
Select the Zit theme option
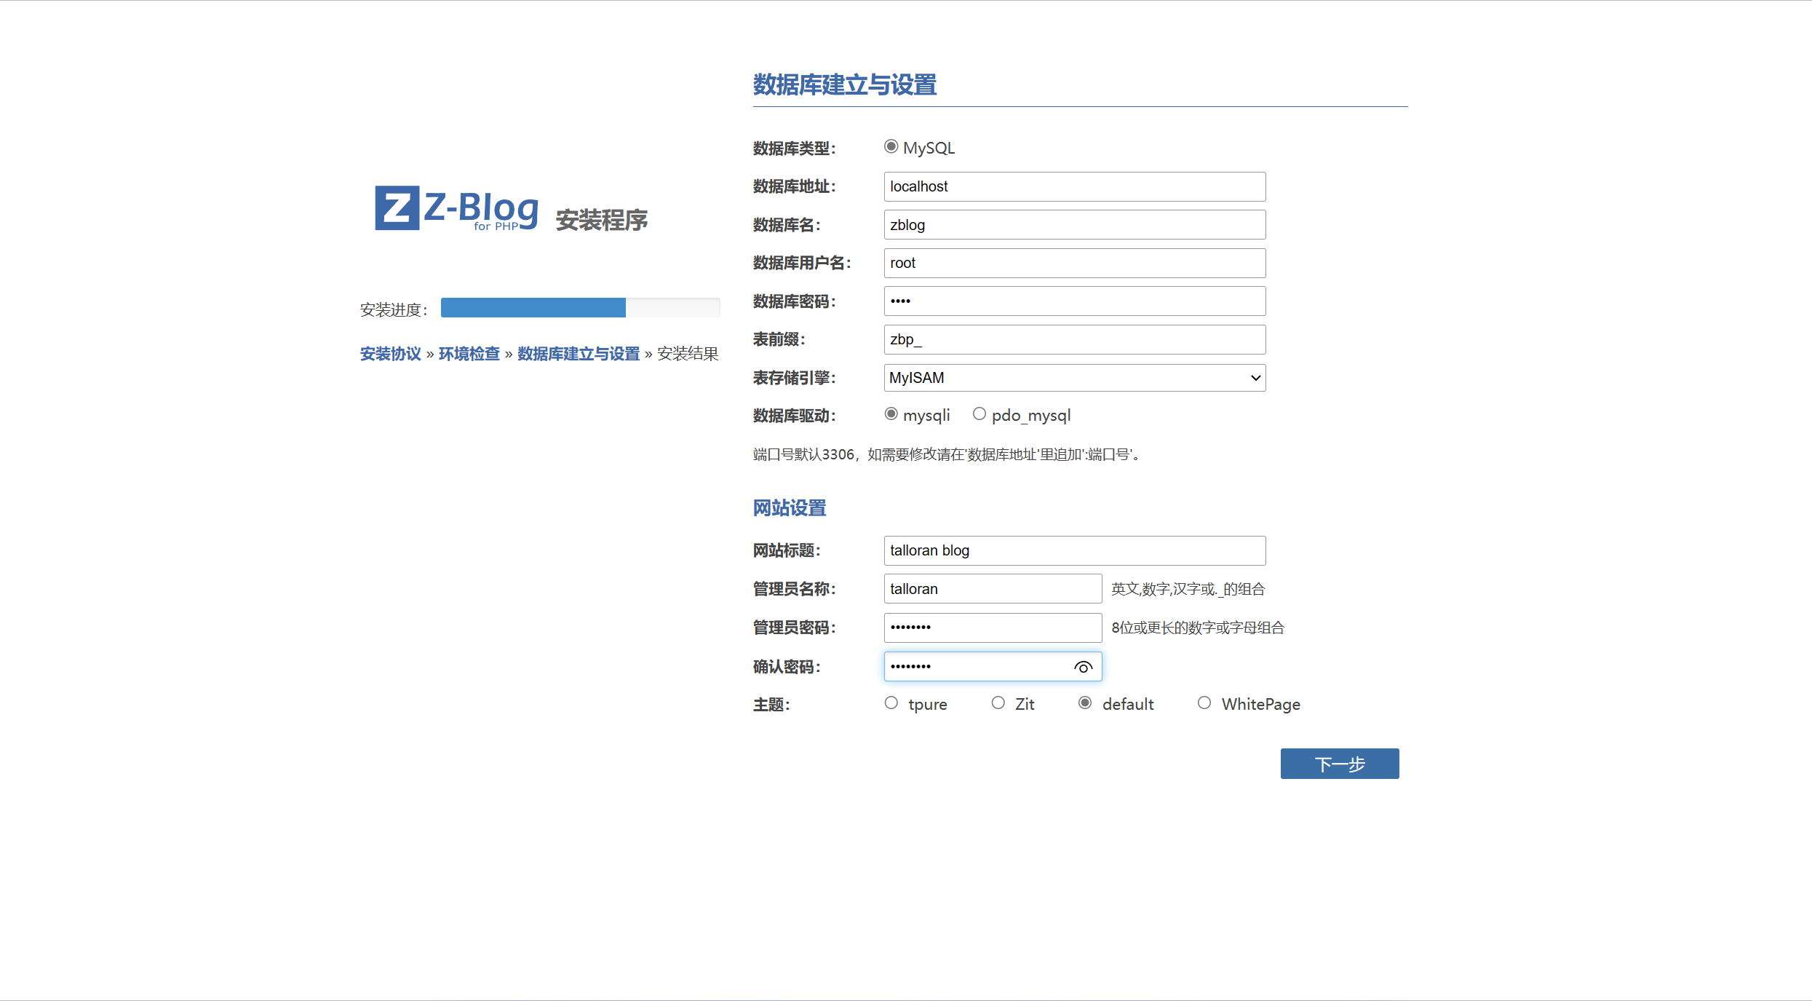click(x=998, y=703)
